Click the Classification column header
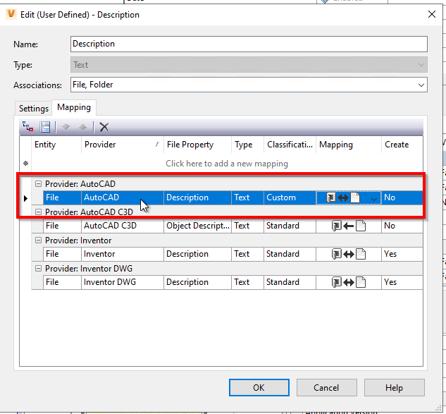Viewport: 446px width, 414px height. 290,145
